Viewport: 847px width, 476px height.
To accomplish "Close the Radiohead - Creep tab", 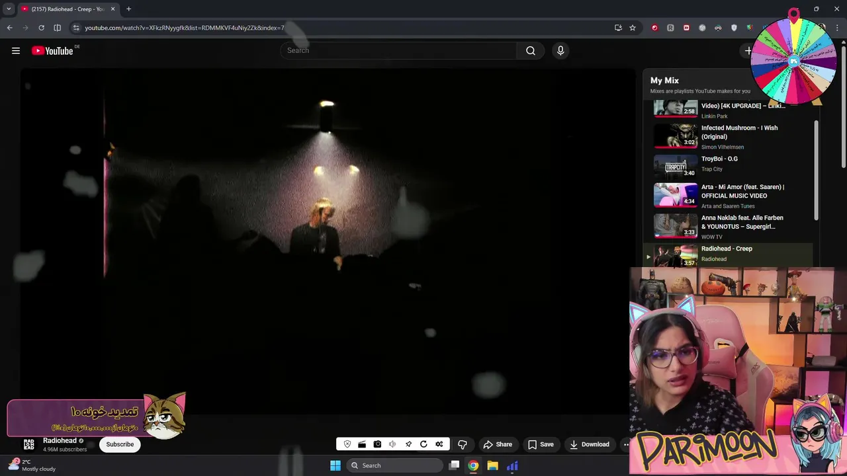I will click(112, 9).
